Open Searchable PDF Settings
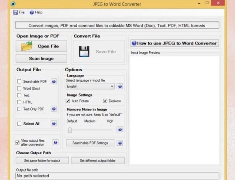The height and width of the screenshot is (180, 235). pyautogui.click(x=90, y=143)
